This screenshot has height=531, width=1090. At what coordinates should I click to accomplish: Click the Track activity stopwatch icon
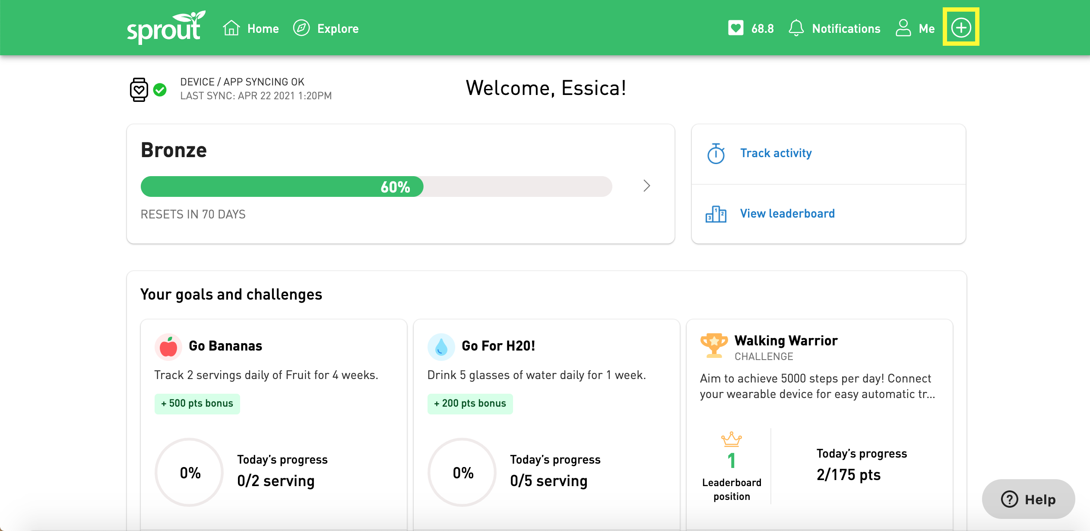716,154
